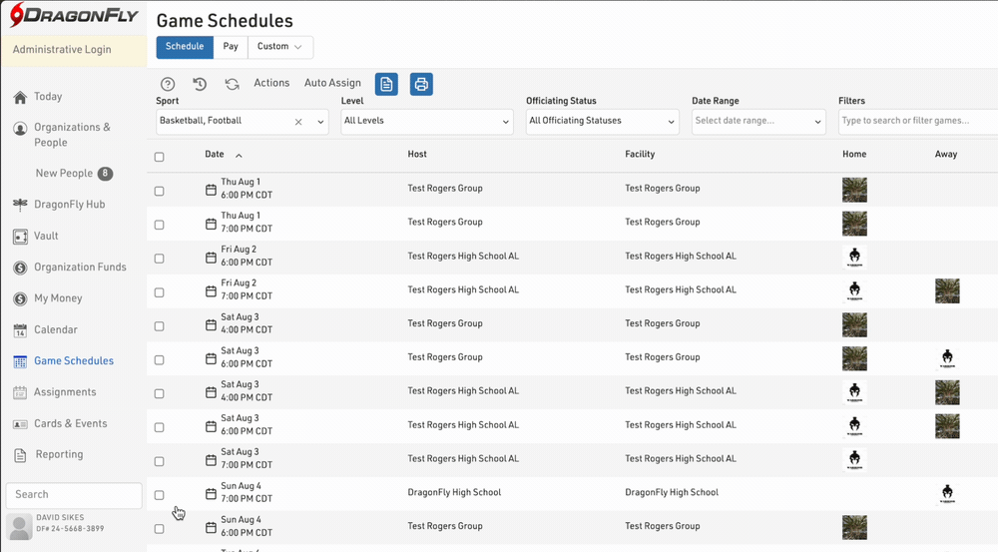Switch to the Pay tab
The image size is (998, 552).
tap(231, 47)
